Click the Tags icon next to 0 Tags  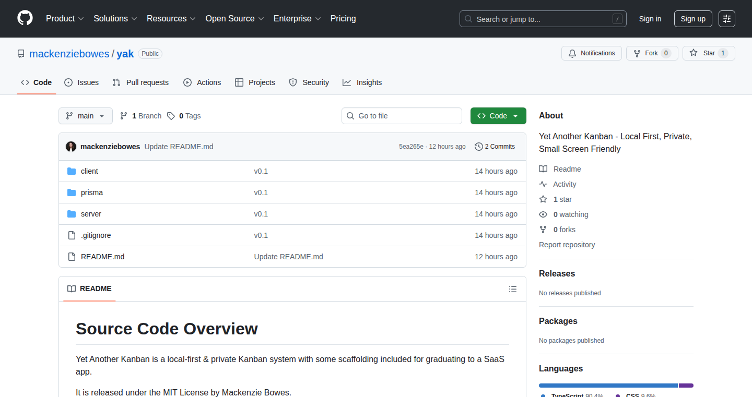click(171, 116)
